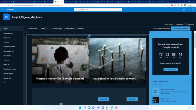Open Page details
This screenshot has height=110, width=196.
click(69, 29)
